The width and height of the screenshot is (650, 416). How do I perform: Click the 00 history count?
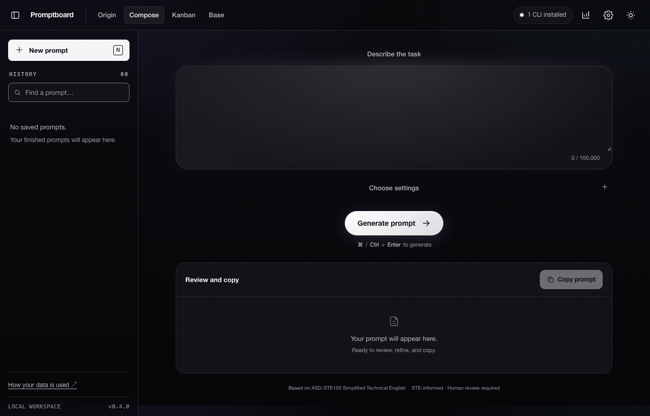pyautogui.click(x=124, y=74)
